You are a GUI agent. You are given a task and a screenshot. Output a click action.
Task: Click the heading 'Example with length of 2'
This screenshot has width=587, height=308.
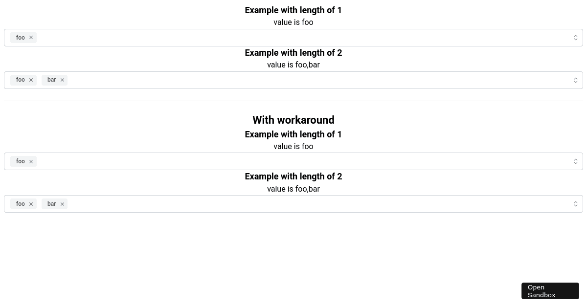click(293, 53)
